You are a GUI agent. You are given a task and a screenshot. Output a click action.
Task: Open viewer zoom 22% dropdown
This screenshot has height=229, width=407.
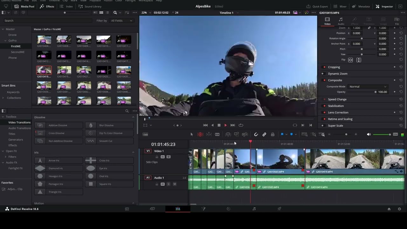click(146, 13)
